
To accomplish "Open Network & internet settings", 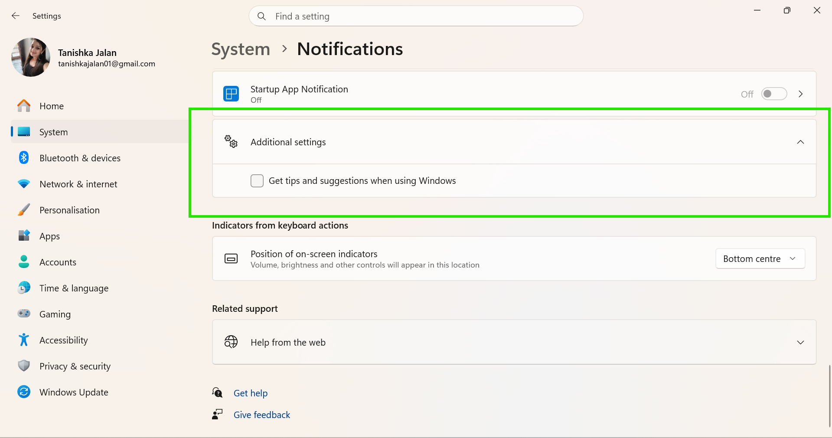I will click(x=100, y=184).
